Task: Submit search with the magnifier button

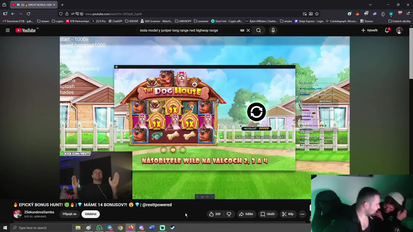Action: [258, 30]
